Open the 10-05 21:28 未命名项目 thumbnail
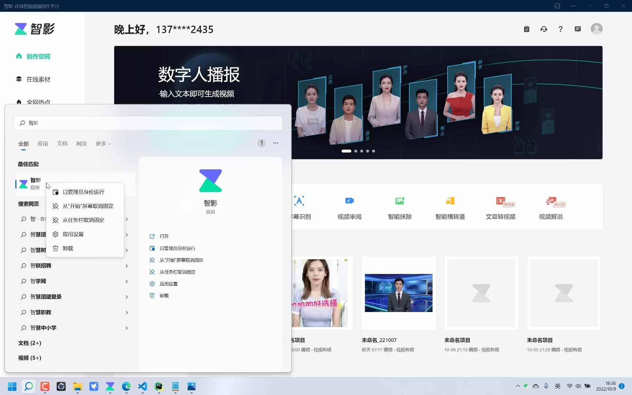This screenshot has width=632, height=395. (564, 293)
